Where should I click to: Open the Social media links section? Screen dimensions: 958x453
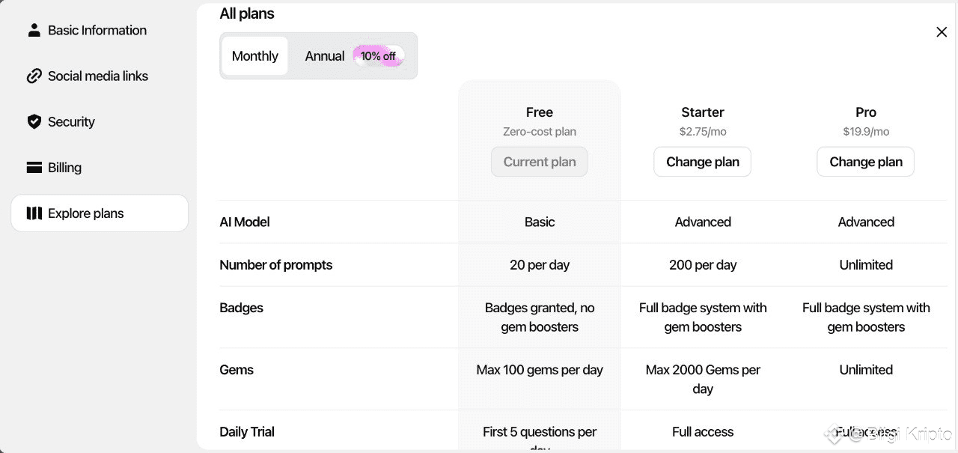pos(98,76)
